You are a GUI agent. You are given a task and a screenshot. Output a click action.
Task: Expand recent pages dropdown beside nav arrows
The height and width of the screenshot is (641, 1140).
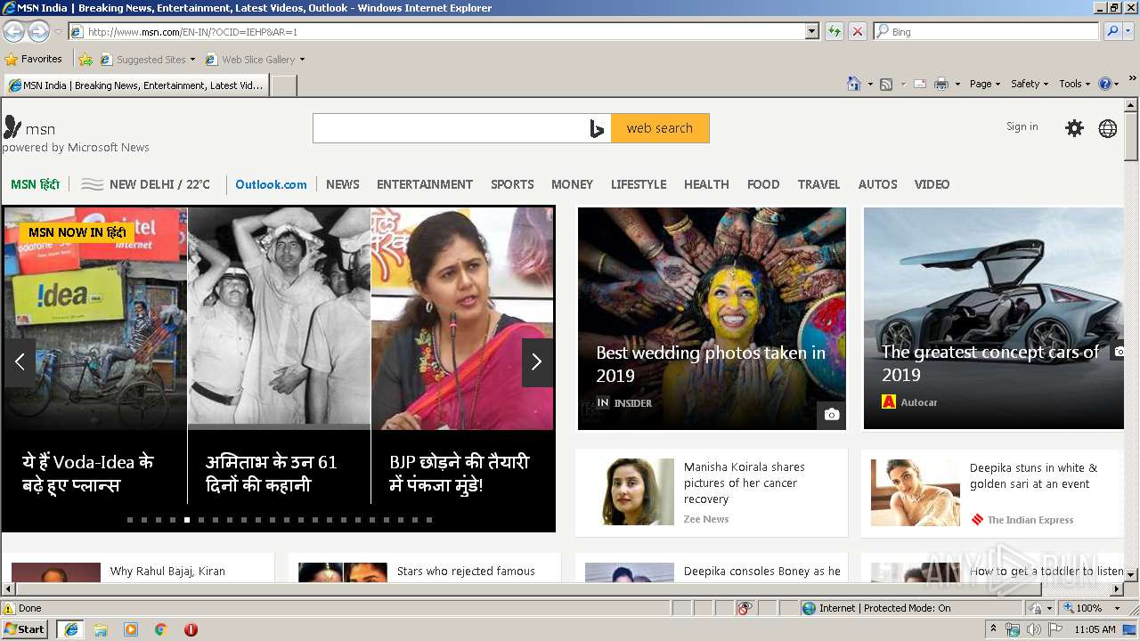pos(58,32)
